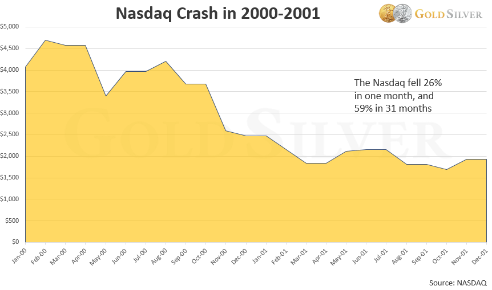Screen dimensions: 492x290
Task: Select the chart title Nasdaq Crash in 2000-2001
Action: (x=217, y=14)
